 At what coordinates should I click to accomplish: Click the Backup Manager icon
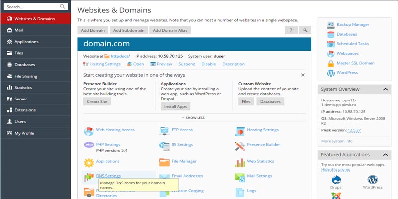point(331,25)
